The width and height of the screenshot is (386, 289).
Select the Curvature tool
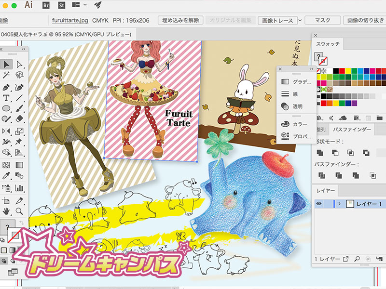(19, 87)
